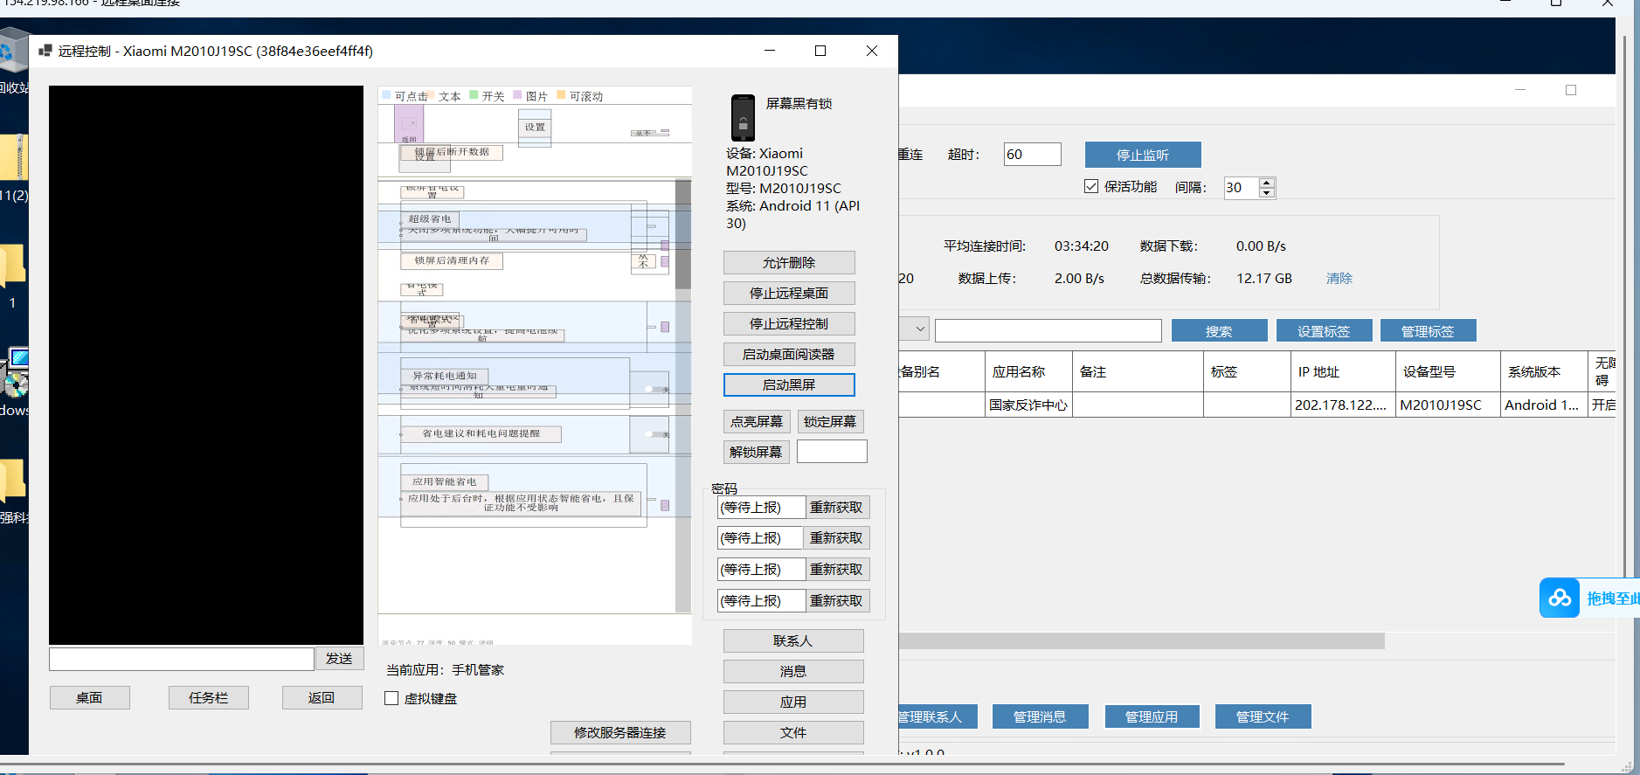Uncheck the 保活功能 checkbox
Screen dimensions: 1640x775
1091,186
